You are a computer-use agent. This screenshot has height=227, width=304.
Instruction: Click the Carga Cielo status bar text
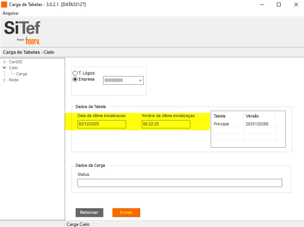click(78, 224)
